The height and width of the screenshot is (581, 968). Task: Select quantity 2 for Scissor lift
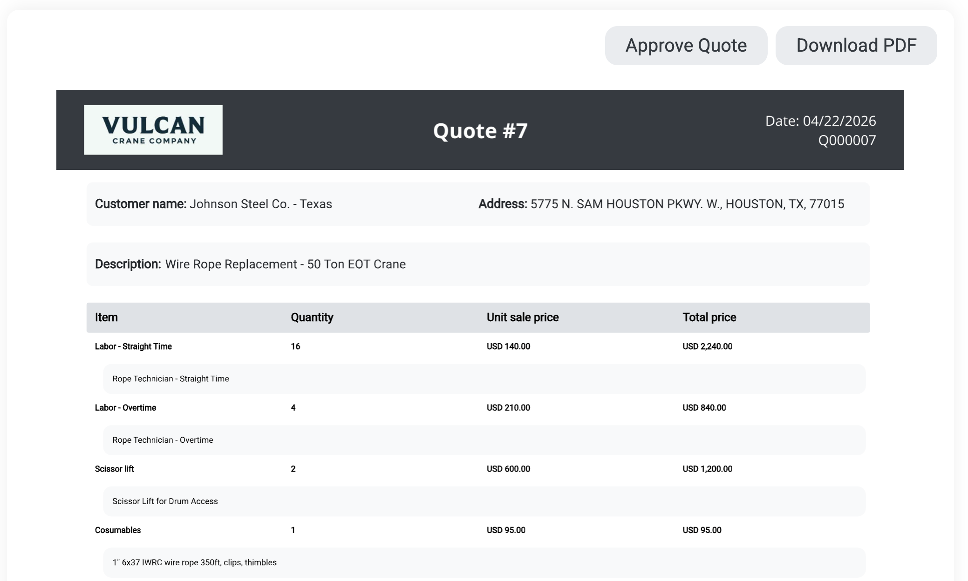(293, 469)
